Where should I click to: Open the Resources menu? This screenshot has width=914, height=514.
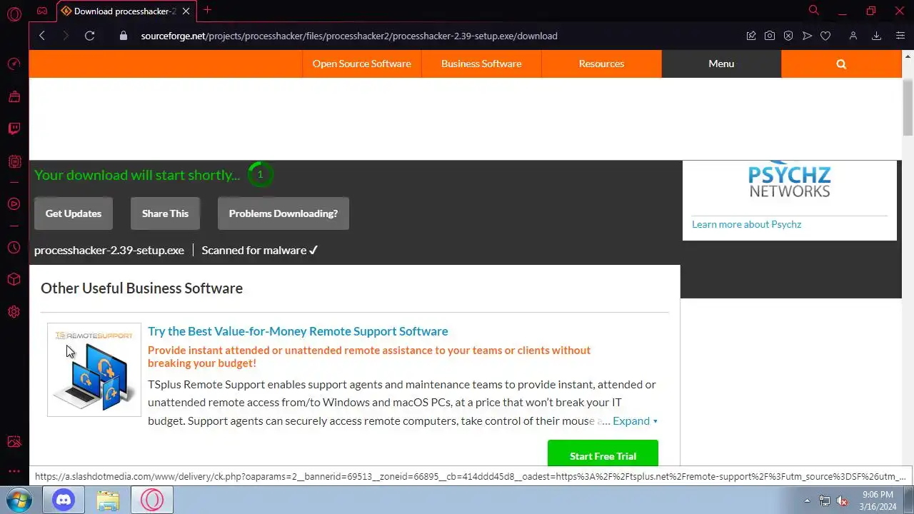601,64
